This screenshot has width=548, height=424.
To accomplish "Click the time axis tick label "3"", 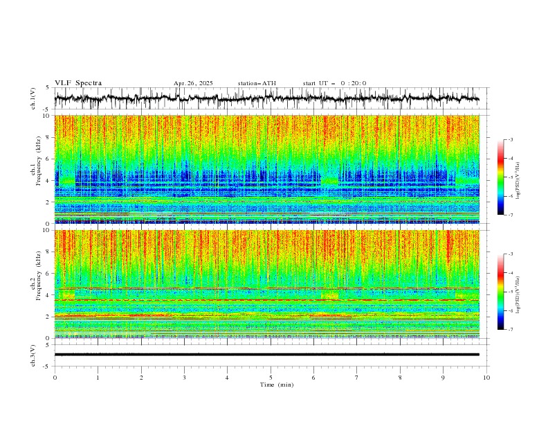I will 184,378.
